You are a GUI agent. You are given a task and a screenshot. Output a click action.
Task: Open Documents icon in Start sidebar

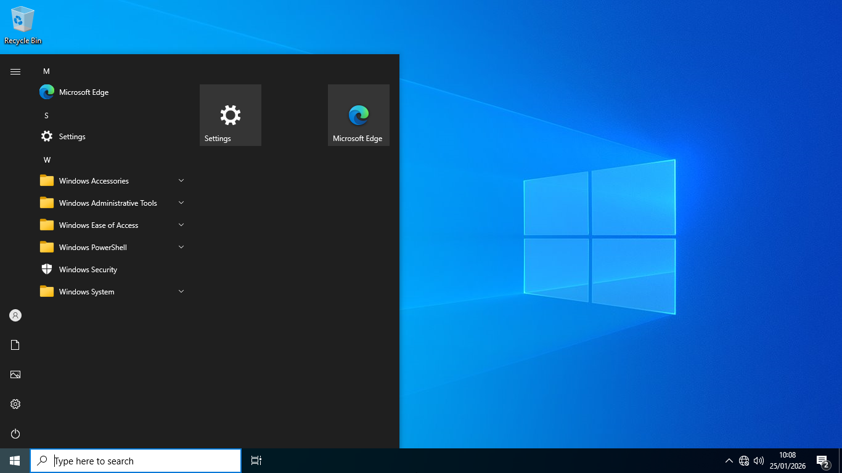click(15, 345)
